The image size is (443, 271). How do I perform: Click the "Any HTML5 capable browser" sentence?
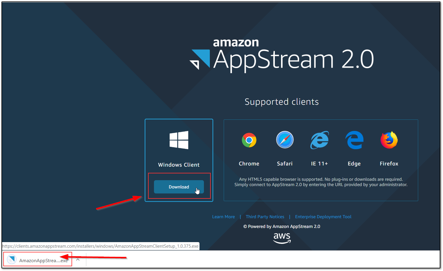click(x=321, y=179)
